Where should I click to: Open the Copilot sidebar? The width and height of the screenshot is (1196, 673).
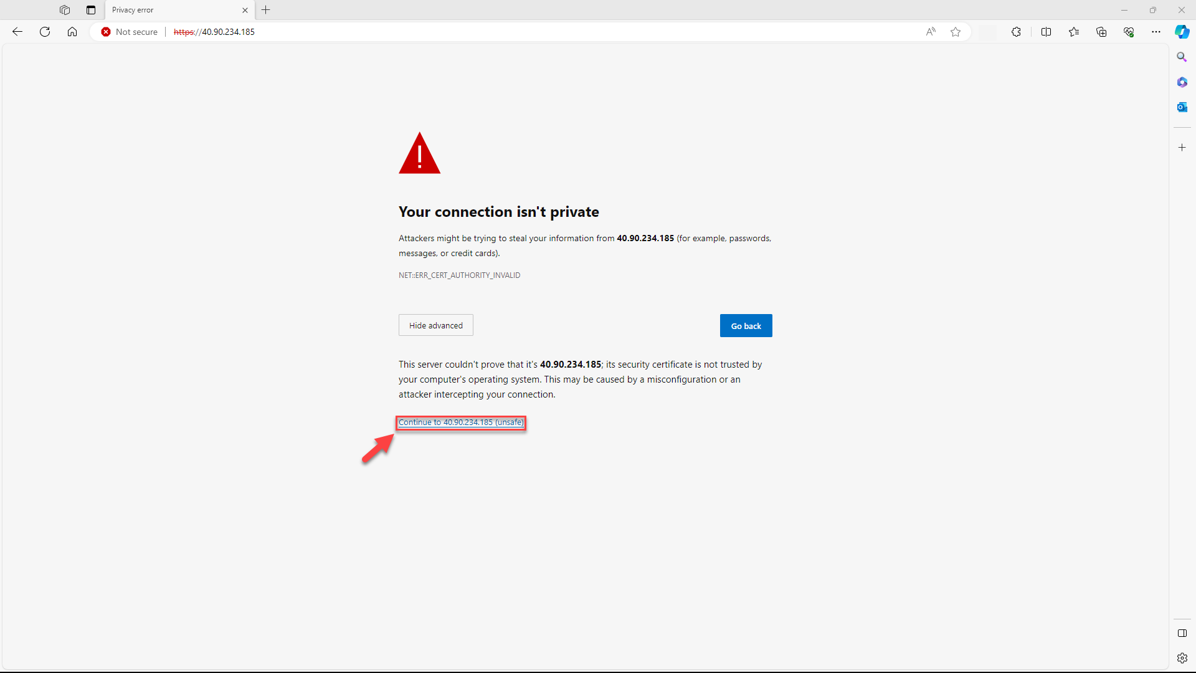coord(1182,32)
